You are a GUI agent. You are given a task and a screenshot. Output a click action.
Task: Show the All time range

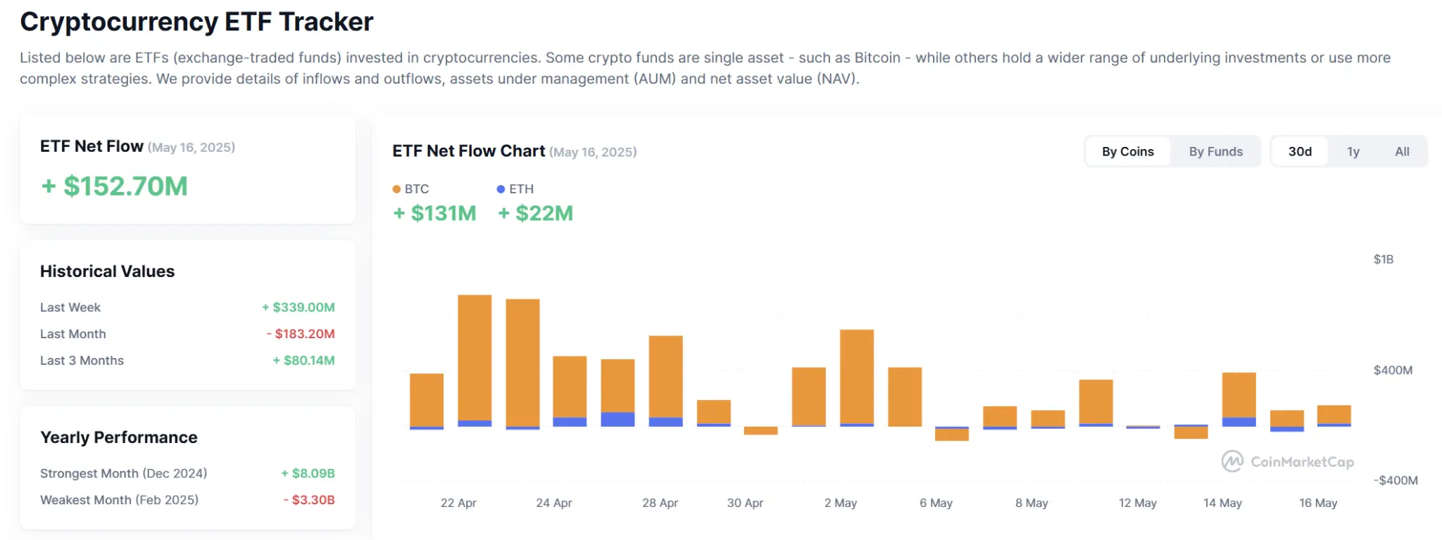point(1402,151)
